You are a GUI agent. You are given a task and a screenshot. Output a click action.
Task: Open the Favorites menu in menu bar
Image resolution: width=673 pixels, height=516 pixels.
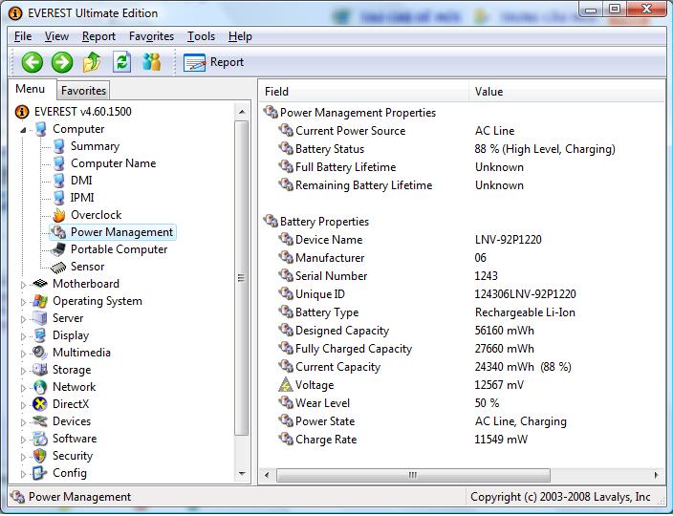[x=151, y=36]
